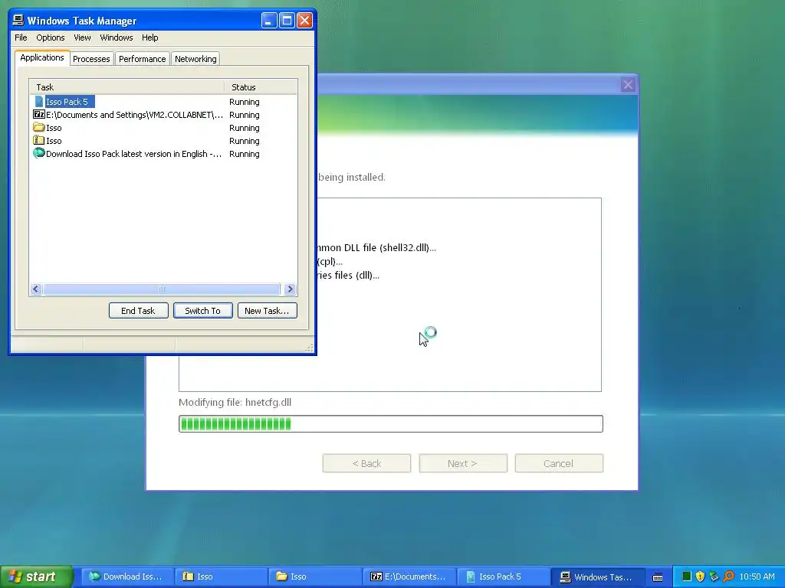The width and height of the screenshot is (785, 588).
Task: Select the E:\Documents and Settings\VM2.COLLABNET task row
Action: [x=164, y=115]
